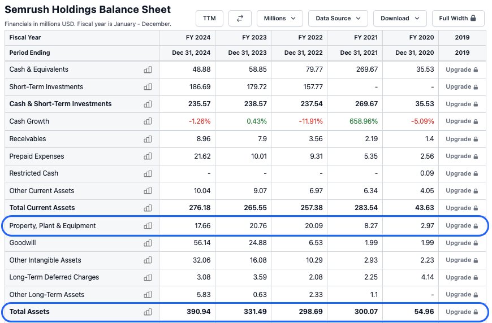
Task: Click Upgrade link in Cash Growth row
Action: [462, 121]
